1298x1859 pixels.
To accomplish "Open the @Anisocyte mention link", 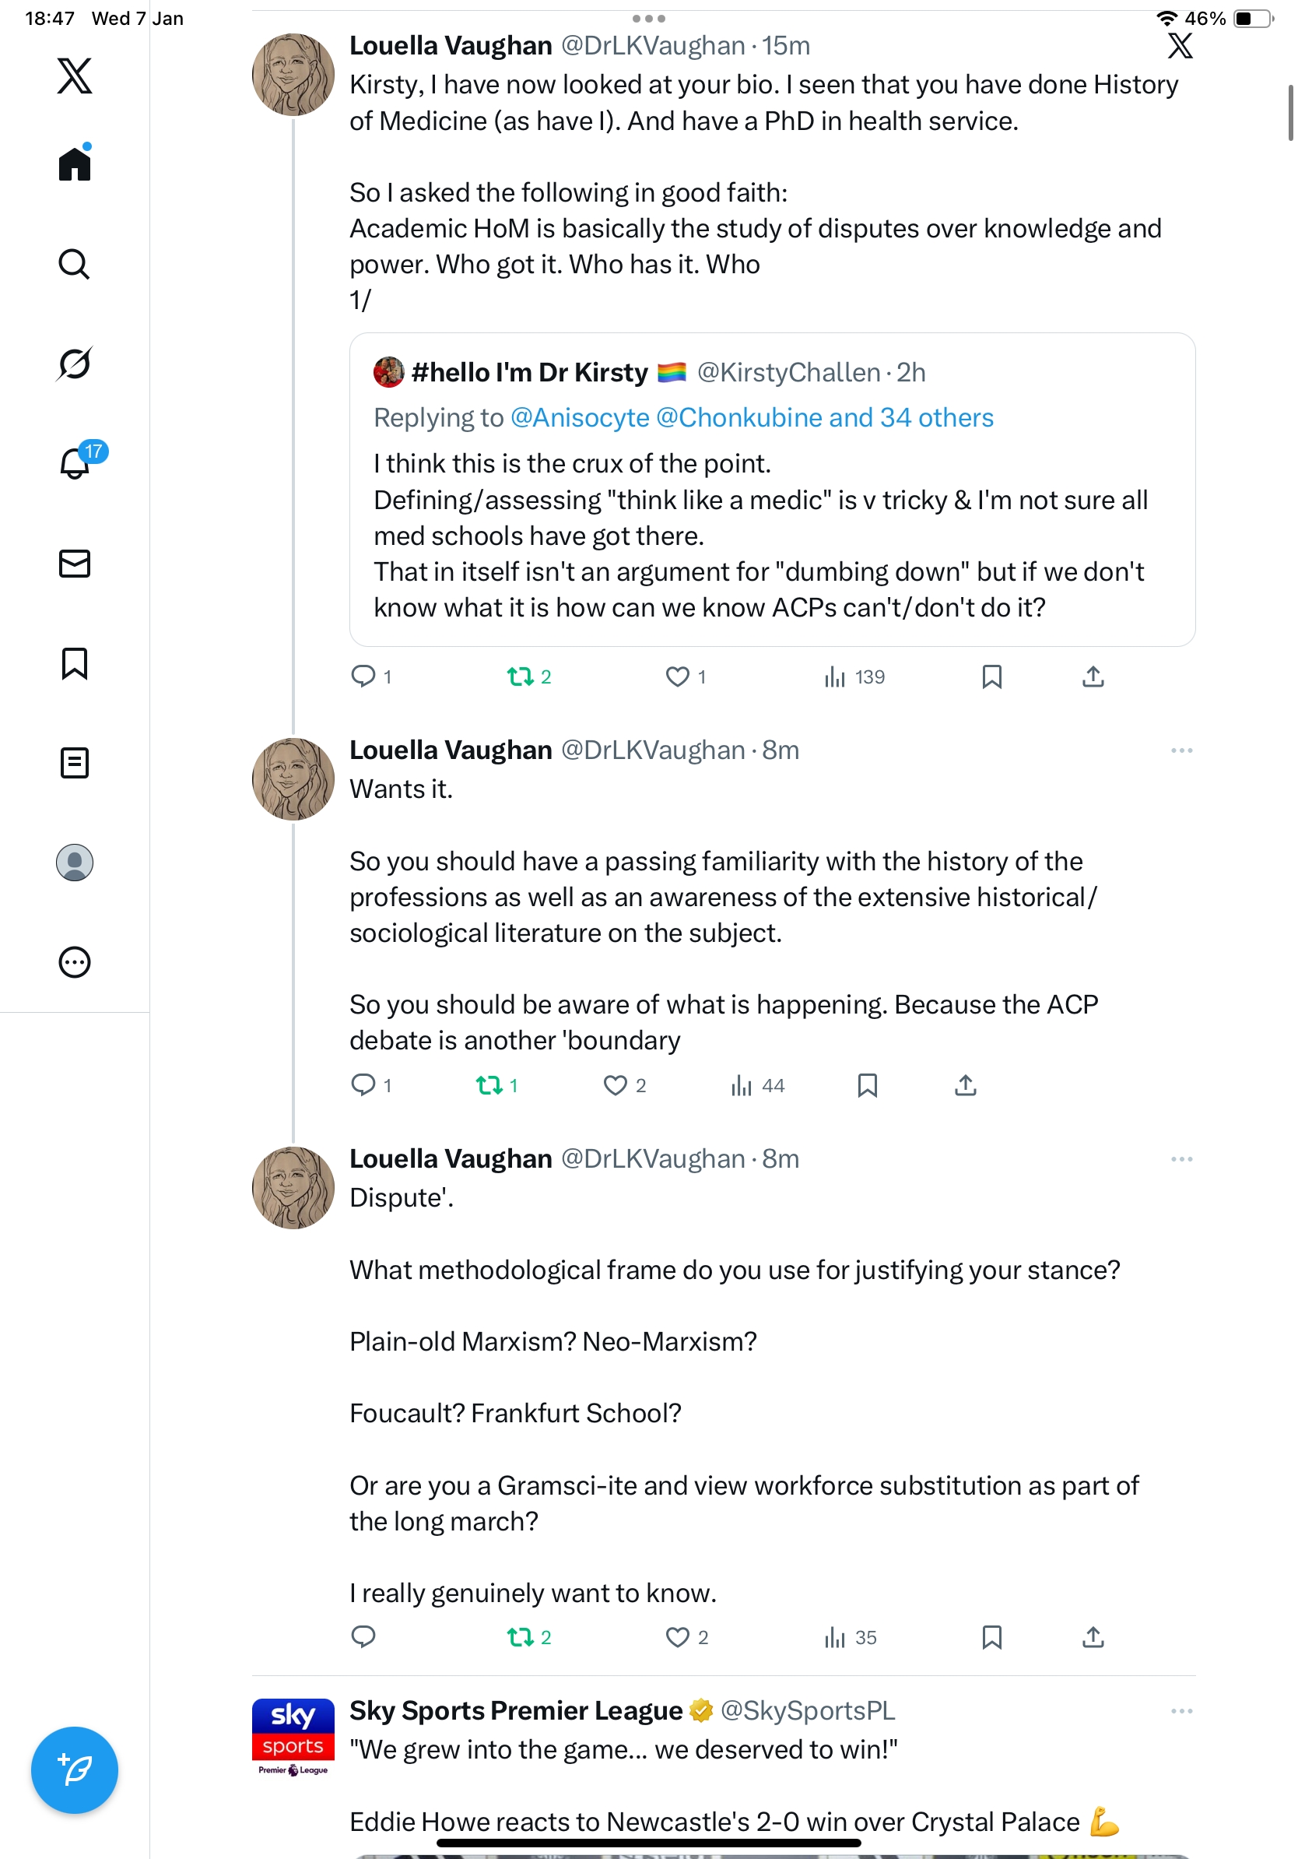I will (x=580, y=418).
